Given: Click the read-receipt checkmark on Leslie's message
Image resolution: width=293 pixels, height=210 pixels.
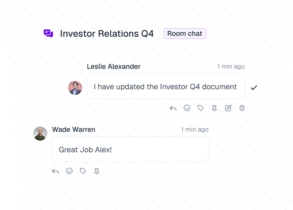Looking at the screenshot, I should pos(254,87).
